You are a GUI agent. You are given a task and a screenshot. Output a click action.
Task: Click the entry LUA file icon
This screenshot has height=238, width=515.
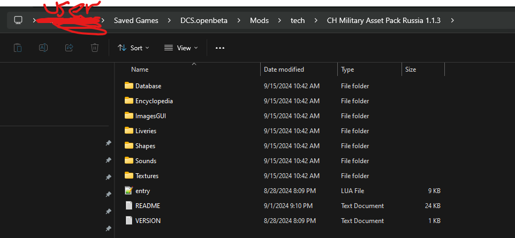pos(128,190)
